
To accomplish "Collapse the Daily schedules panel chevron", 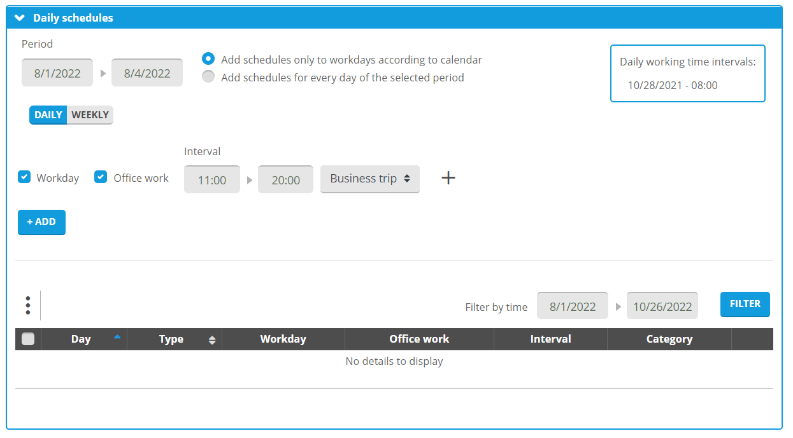I will tap(20, 18).
